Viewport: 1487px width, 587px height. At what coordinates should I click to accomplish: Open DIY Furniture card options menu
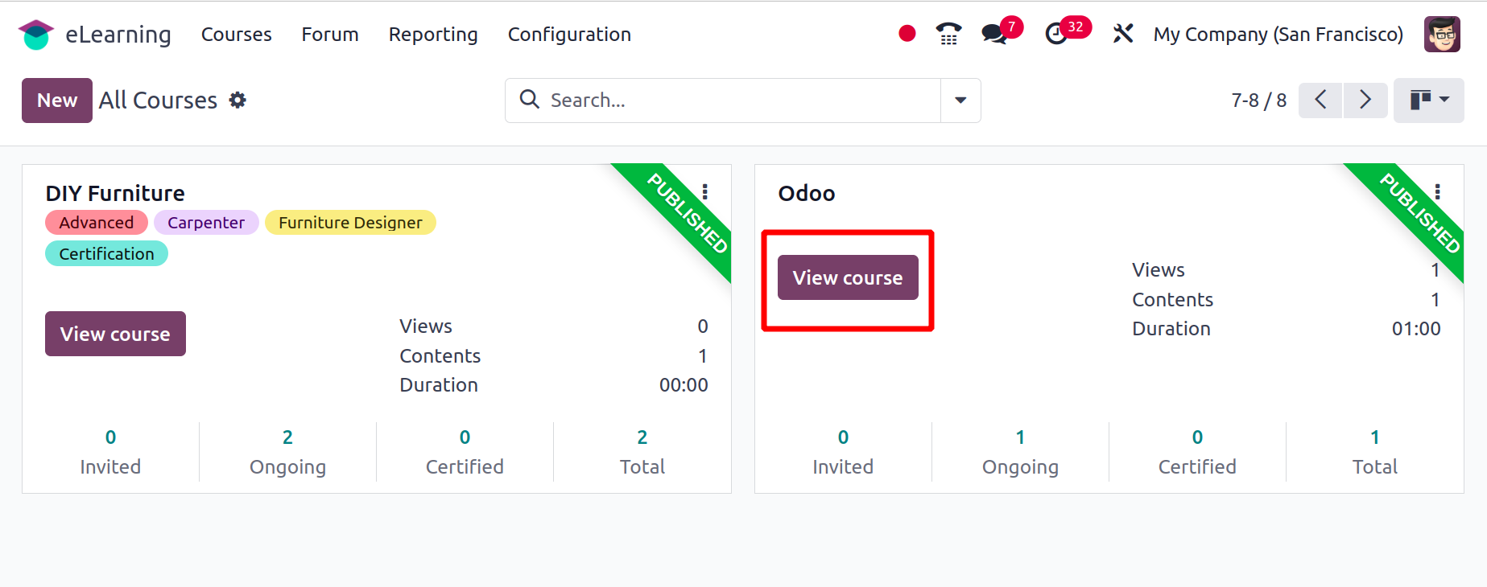pos(704,192)
